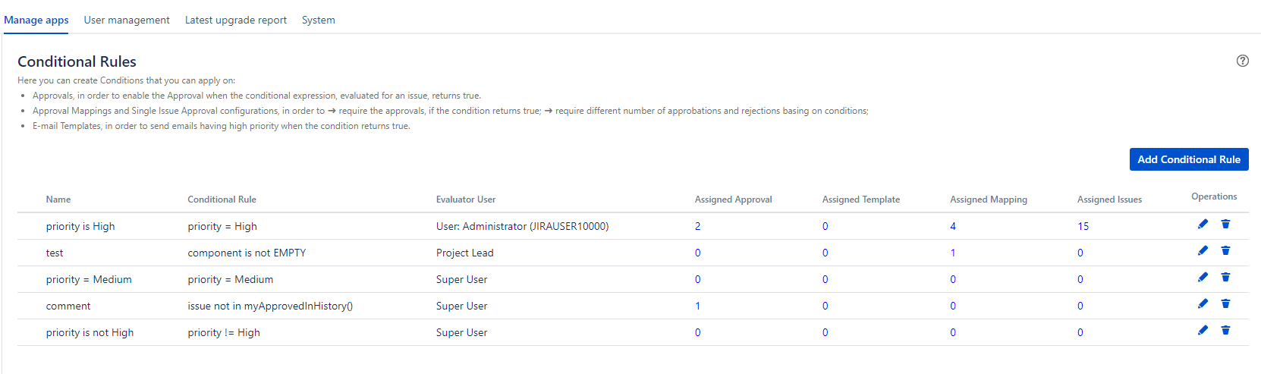Click Assigned Approval count 2 link
Image resolution: width=1261 pixels, height=374 pixels.
pos(697,226)
